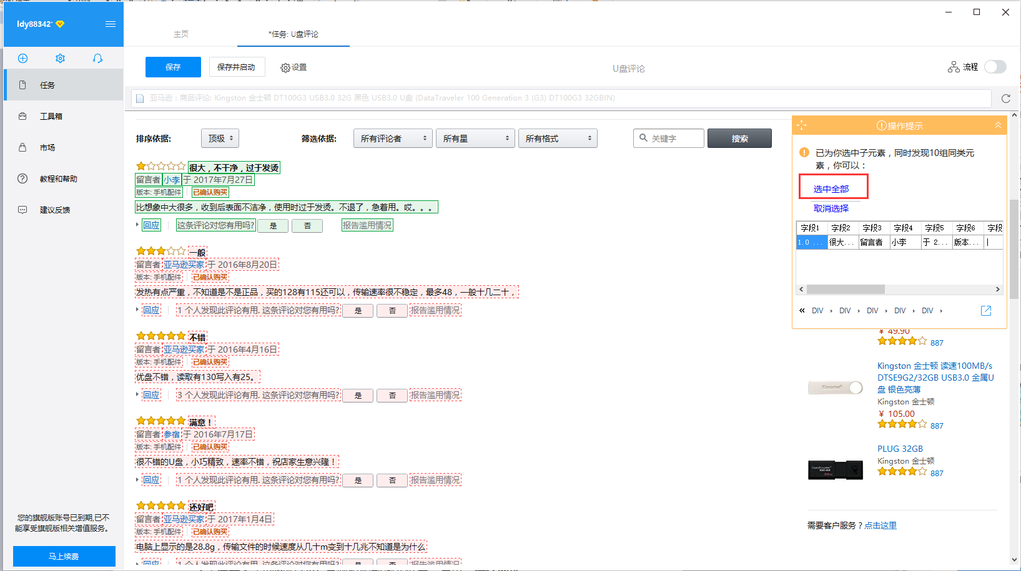The width and height of the screenshot is (1021, 571).
Task: Open the 所有评论者 filter dropdown
Action: [x=393, y=139]
